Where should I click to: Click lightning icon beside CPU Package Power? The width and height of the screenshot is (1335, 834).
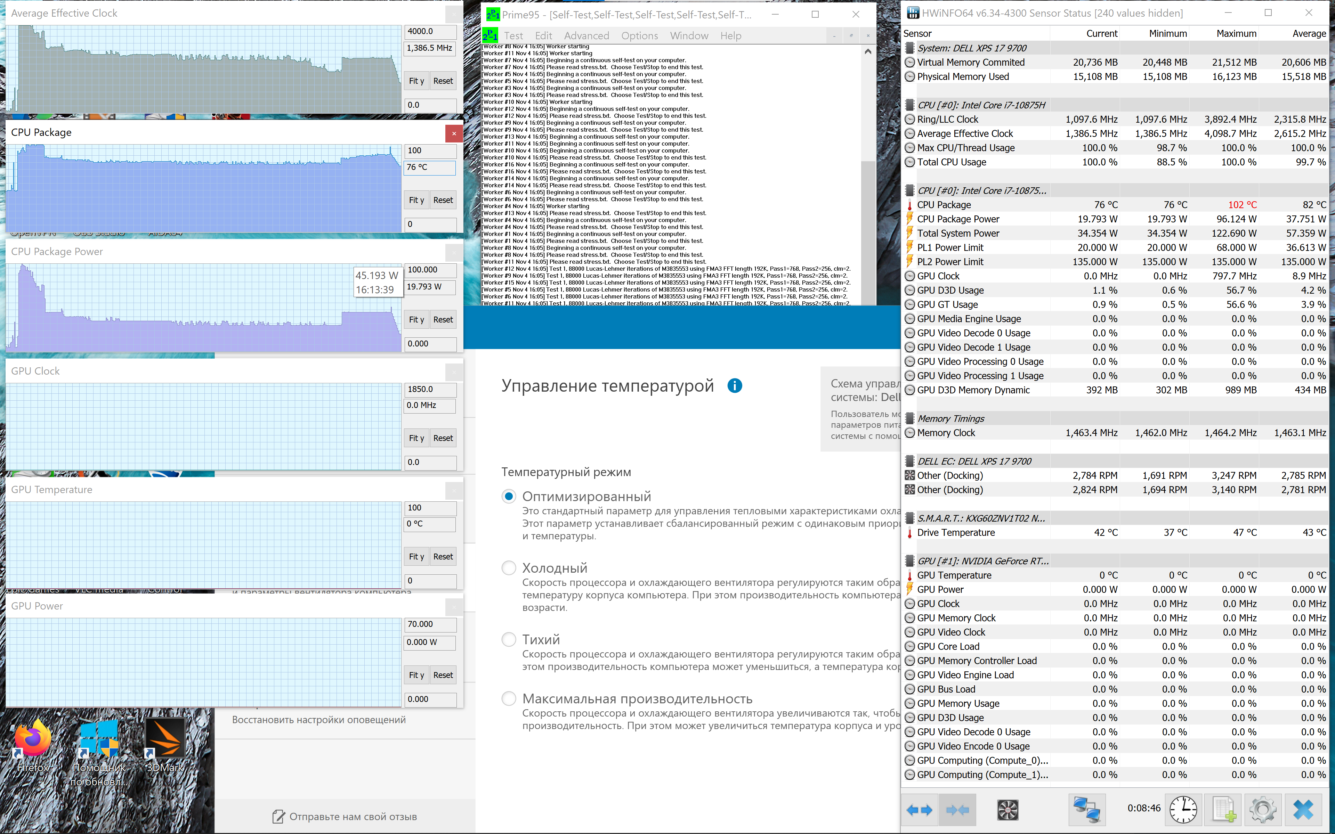(x=909, y=219)
